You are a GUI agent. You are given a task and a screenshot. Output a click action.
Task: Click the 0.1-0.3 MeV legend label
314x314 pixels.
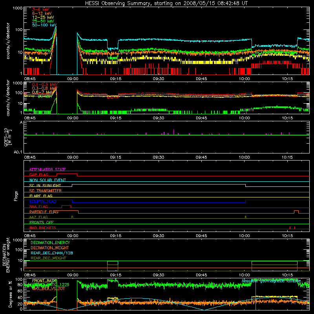click(x=45, y=84)
